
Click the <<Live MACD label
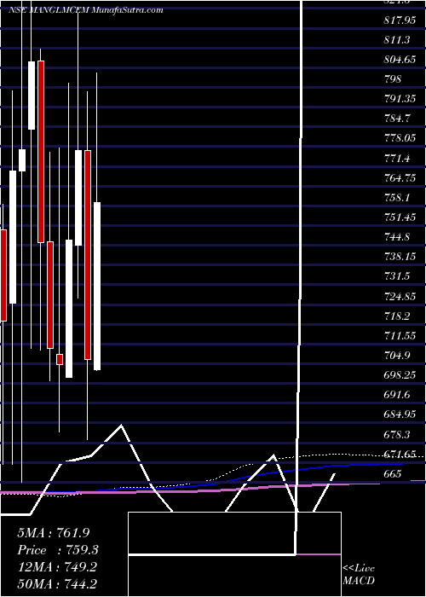(359, 575)
